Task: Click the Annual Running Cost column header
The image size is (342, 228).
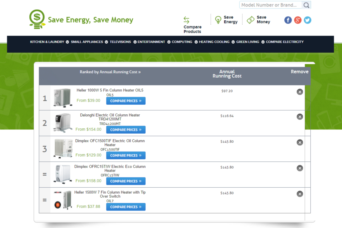Action: point(227,74)
